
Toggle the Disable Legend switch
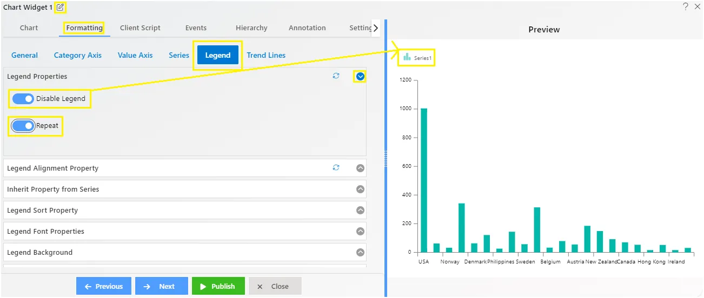pyautogui.click(x=23, y=99)
